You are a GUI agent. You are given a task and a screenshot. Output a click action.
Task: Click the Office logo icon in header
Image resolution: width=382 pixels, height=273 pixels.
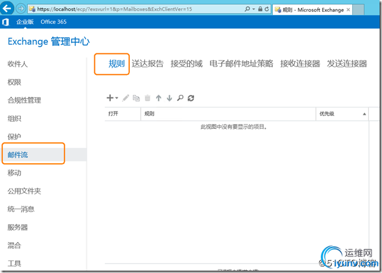click(5, 22)
